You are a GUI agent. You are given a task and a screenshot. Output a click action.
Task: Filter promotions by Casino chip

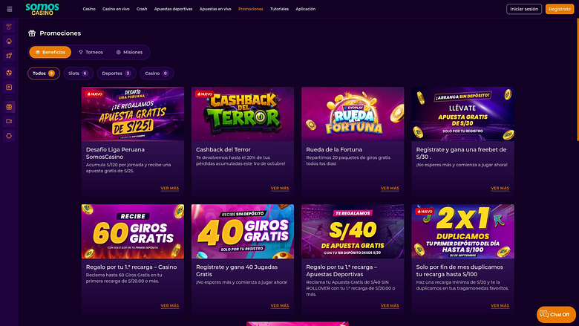(157, 73)
